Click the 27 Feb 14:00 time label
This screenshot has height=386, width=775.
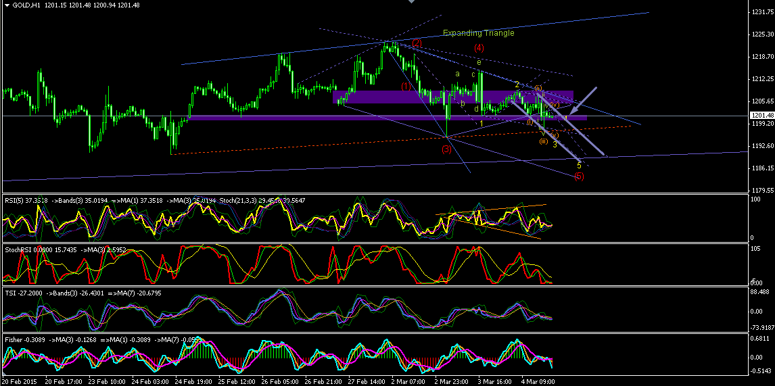pyautogui.click(x=367, y=382)
